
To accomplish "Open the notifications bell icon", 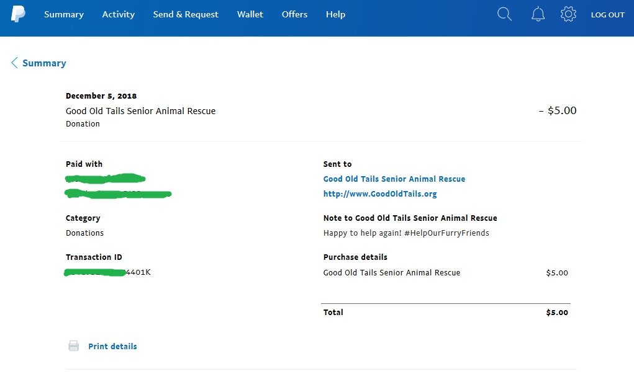I will (x=538, y=14).
